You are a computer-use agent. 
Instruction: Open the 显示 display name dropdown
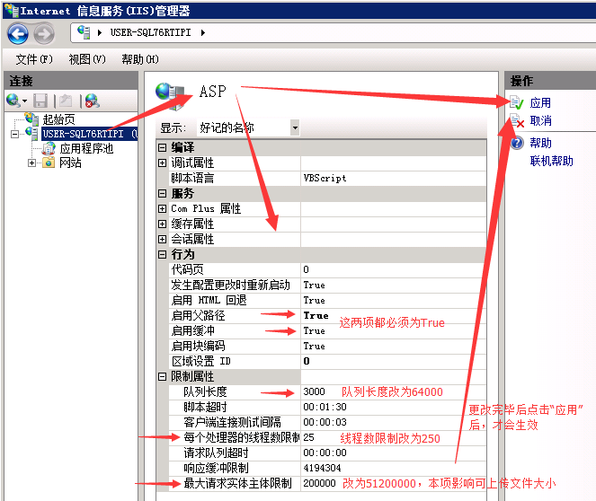click(294, 127)
